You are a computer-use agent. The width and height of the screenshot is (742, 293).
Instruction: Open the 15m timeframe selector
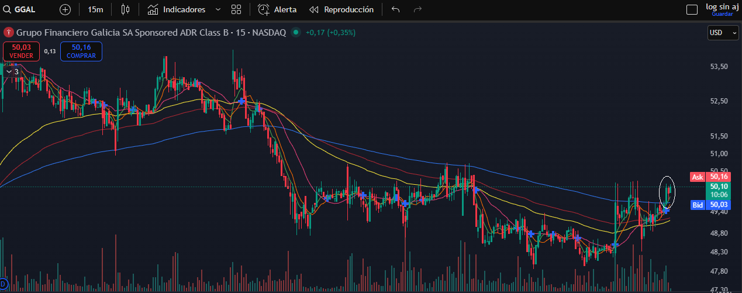pyautogui.click(x=95, y=10)
